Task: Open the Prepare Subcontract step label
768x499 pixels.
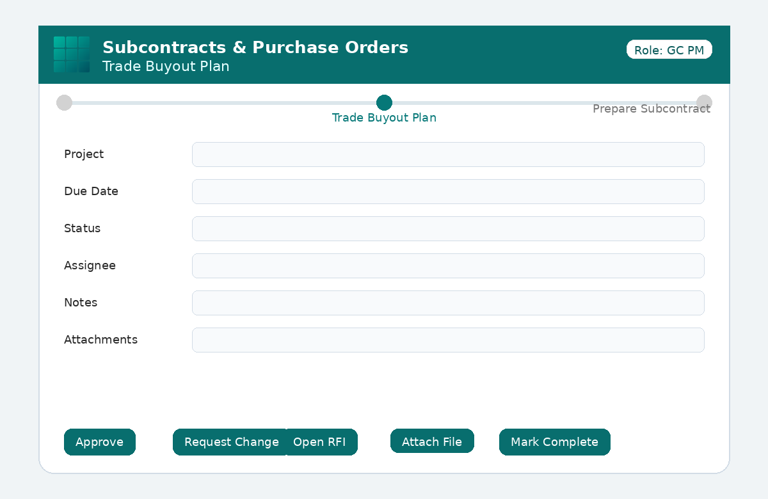Action: [x=652, y=109]
